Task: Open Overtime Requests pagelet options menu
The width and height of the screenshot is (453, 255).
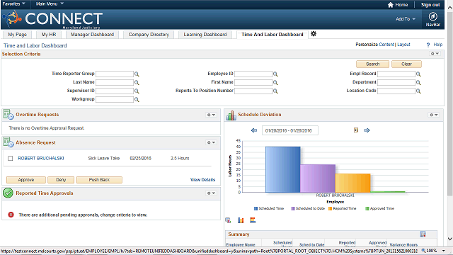Action: [211, 115]
